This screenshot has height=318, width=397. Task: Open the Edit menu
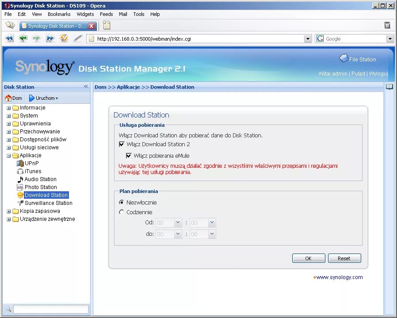(x=22, y=14)
